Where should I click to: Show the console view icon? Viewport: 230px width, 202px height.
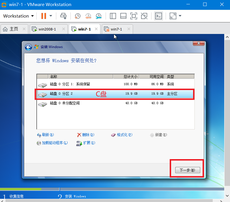158,16
